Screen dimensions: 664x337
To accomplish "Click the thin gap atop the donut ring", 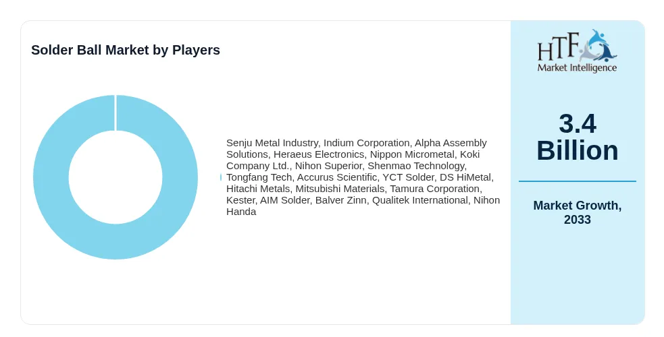I will point(116,113).
